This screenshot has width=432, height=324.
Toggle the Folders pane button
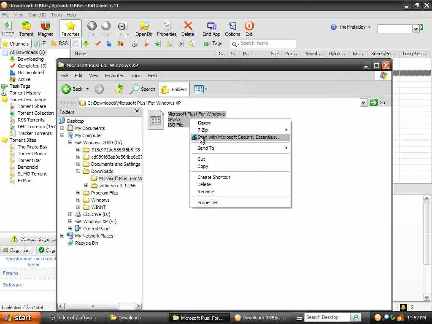(174, 89)
